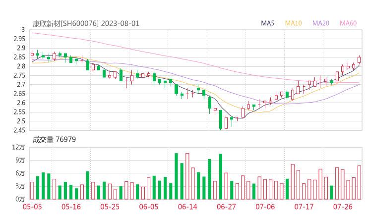Click the 07-06 date axis label
The image size is (367, 218).
pyautogui.click(x=265, y=207)
